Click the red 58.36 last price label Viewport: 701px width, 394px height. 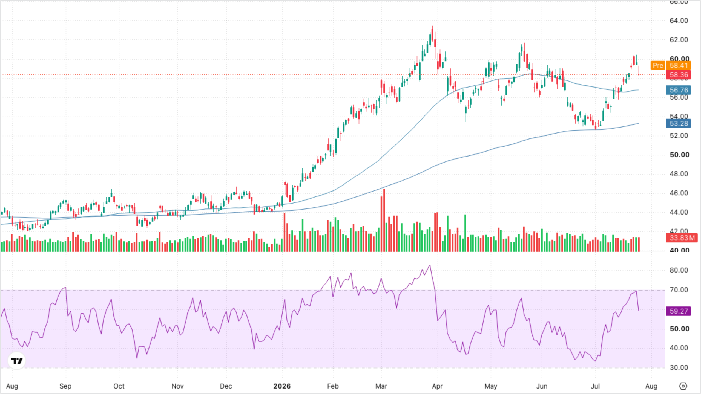click(x=679, y=75)
